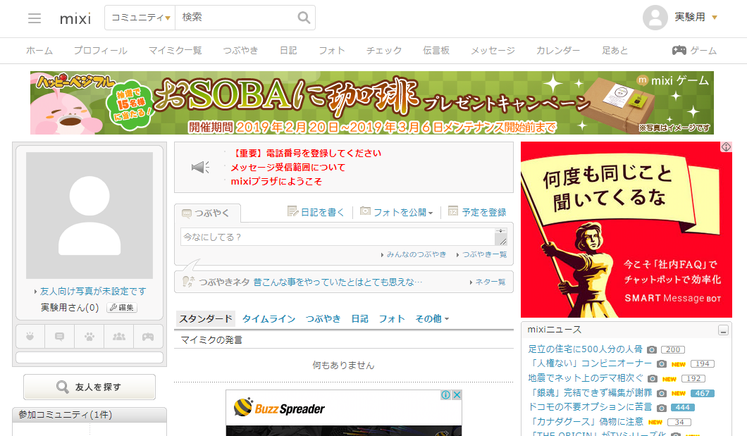Open ネタ一覧 link
Screen dimensions: 747x436
click(490, 282)
